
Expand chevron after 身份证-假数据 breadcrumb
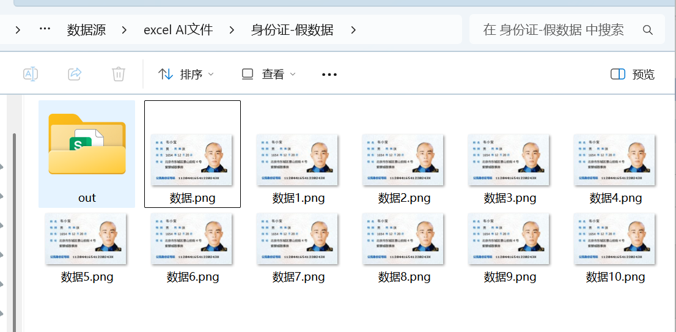(353, 30)
